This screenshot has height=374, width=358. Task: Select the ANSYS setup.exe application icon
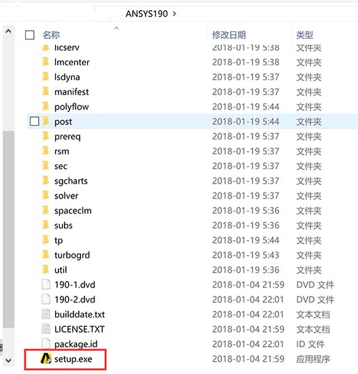tap(46, 358)
